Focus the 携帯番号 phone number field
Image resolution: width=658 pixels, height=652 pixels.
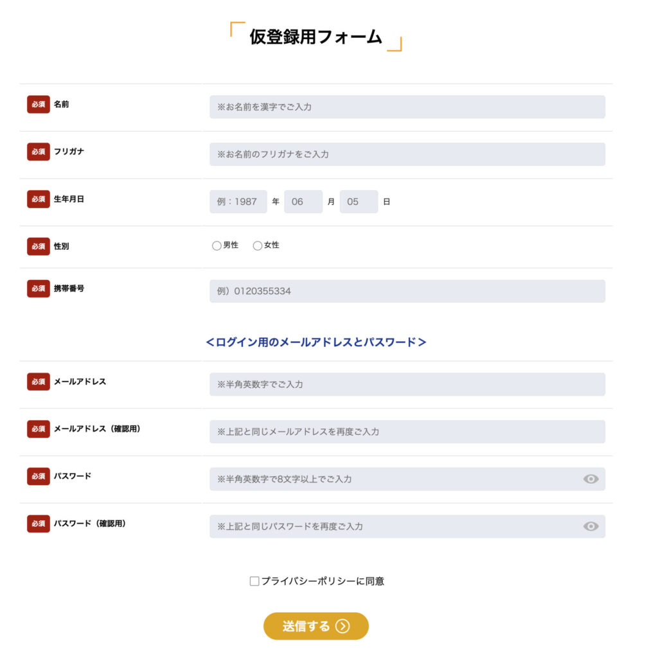[x=407, y=291]
